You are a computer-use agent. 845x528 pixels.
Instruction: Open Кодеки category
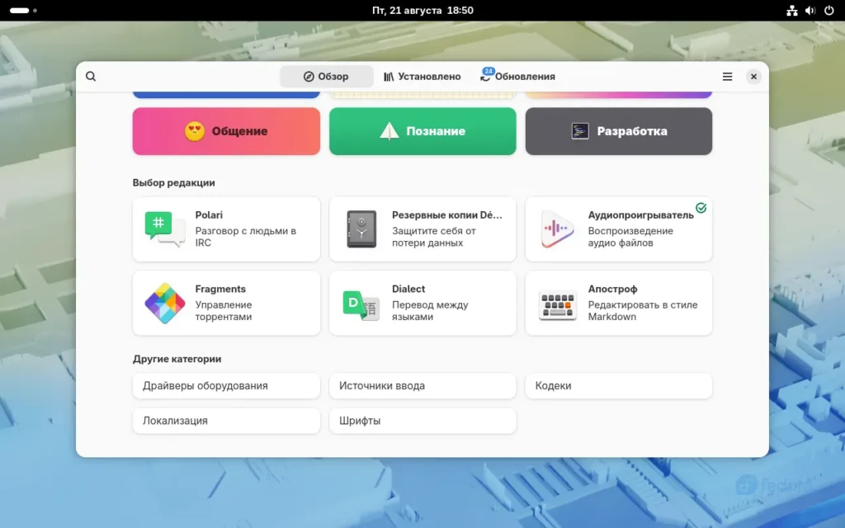619,386
